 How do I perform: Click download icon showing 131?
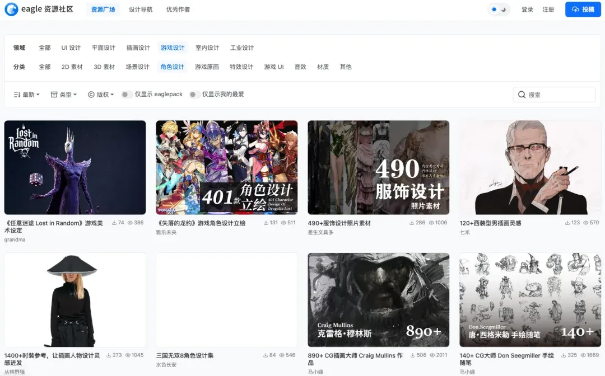(x=266, y=223)
